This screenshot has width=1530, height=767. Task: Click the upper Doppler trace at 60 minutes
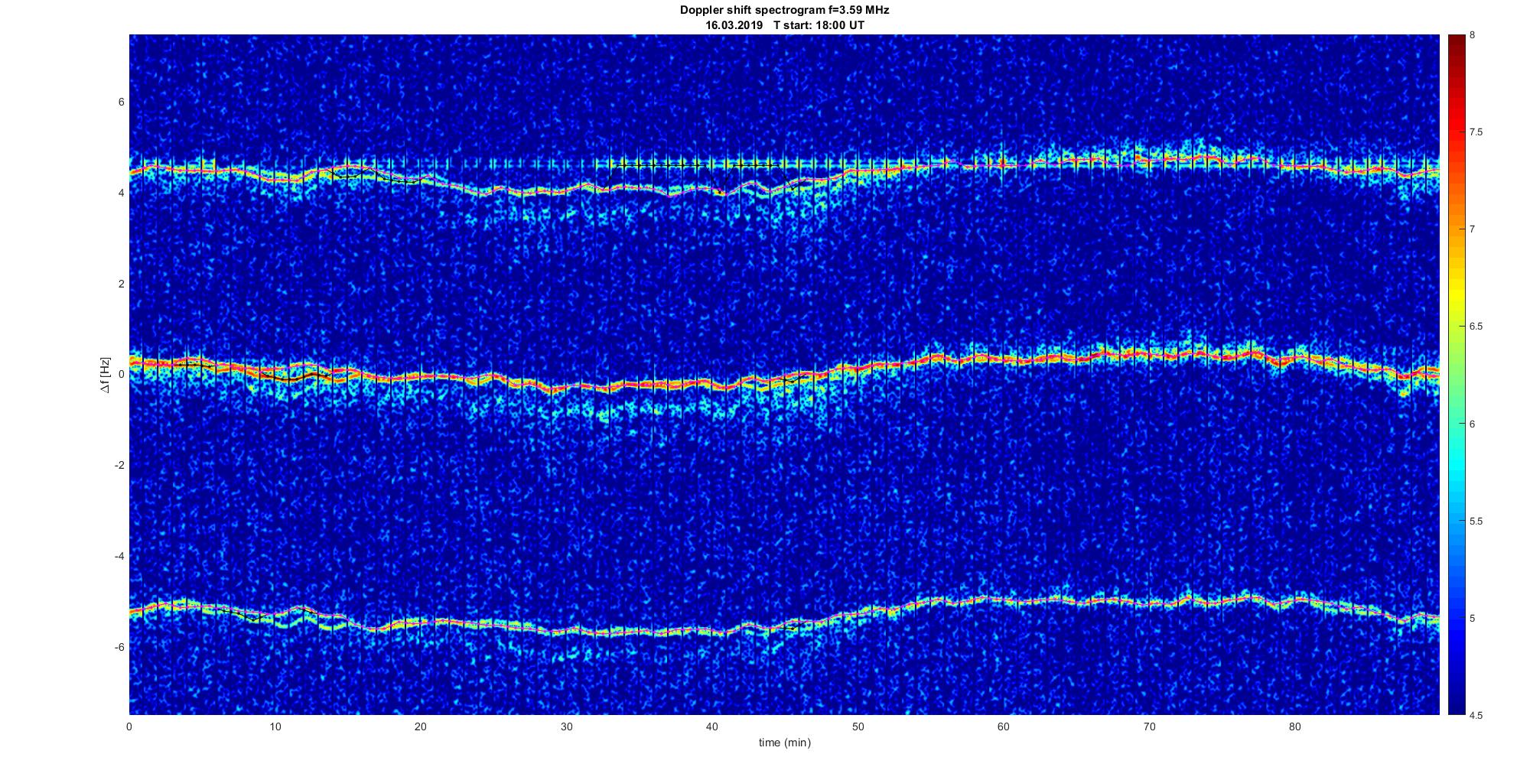(x=1004, y=164)
